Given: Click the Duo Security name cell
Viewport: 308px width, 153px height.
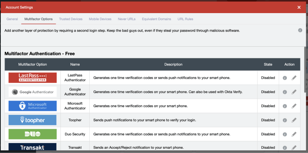Looking at the screenshot, I should pos(75,135).
